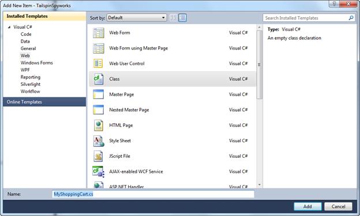This screenshot has width=360, height=216.
Task: Click the template list scrollbar thumb
Action: click(x=259, y=65)
